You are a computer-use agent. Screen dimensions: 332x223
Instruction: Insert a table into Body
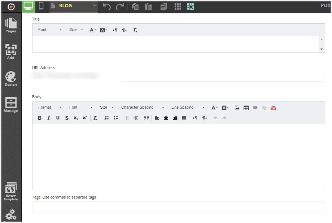click(x=246, y=108)
